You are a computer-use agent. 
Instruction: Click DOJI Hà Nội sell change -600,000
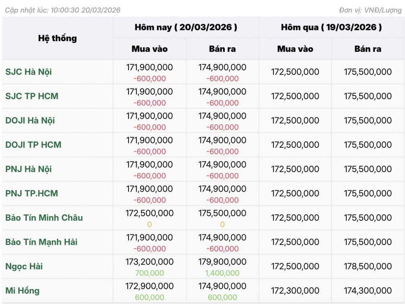(222, 127)
